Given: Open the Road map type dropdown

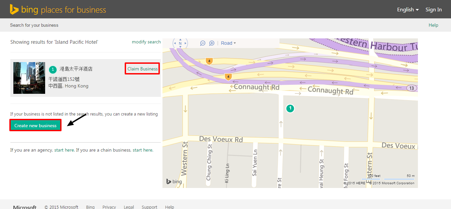Looking at the screenshot, I should coord(228,43).
